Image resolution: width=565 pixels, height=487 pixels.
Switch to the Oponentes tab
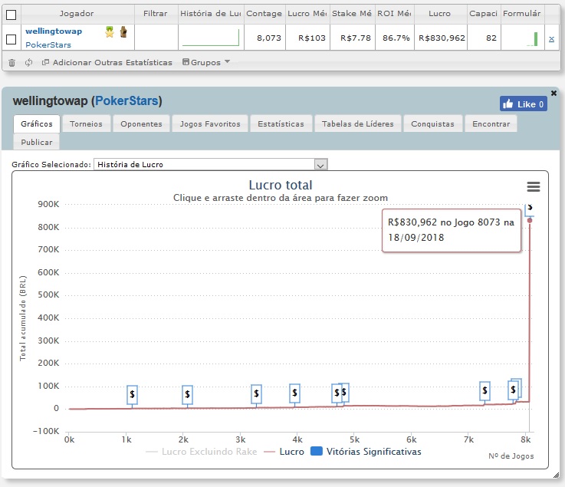(141, 123)
